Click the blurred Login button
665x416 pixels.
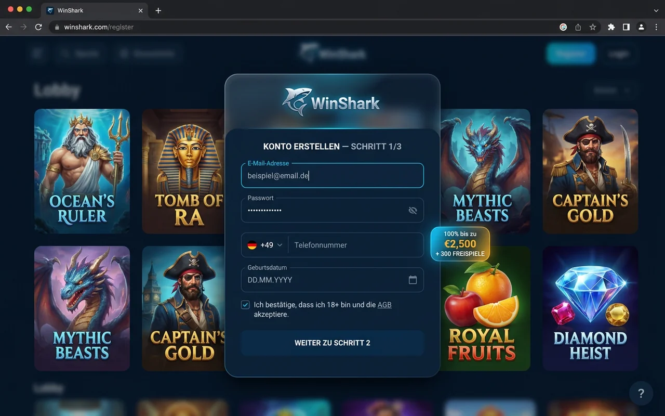tap(619, 54)
